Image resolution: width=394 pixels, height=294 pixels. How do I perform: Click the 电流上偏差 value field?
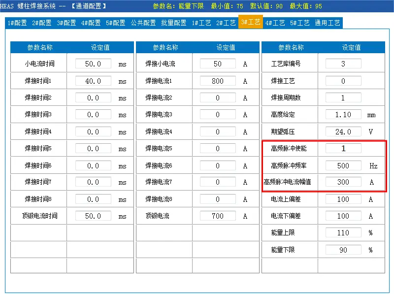tap(343, 199)
